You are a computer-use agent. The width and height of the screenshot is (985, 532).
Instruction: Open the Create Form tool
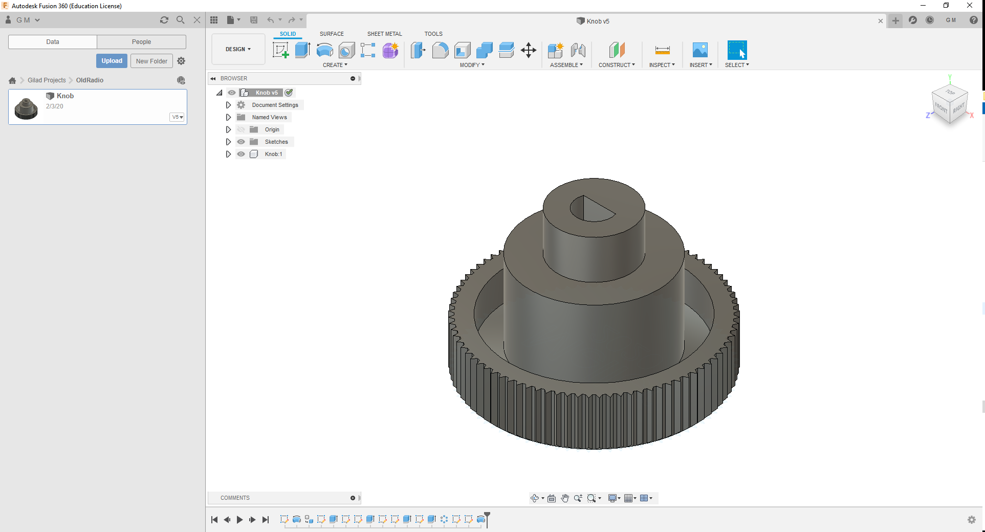tap(390, 50)
